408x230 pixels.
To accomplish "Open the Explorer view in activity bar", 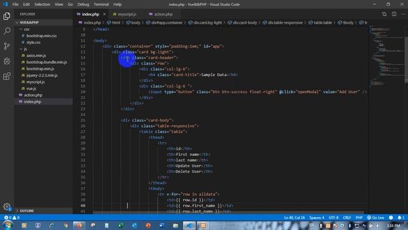I will (7, 16).
